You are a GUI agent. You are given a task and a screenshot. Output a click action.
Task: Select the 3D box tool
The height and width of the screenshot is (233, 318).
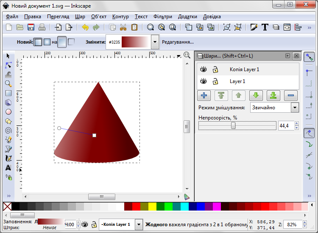[8, 103]
